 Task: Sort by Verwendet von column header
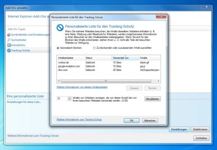[x=125, y=58]
